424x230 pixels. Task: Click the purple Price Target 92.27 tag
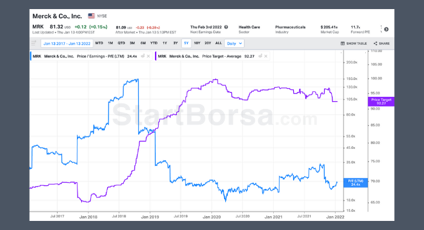tap(381, 102)
